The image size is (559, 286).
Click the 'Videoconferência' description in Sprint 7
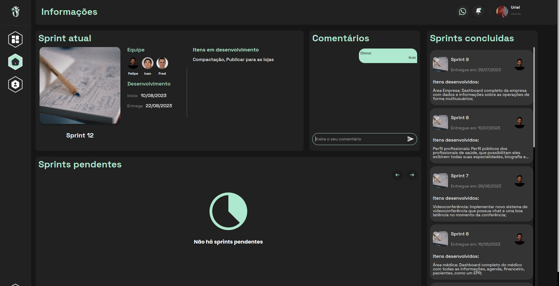click(480, 211)
